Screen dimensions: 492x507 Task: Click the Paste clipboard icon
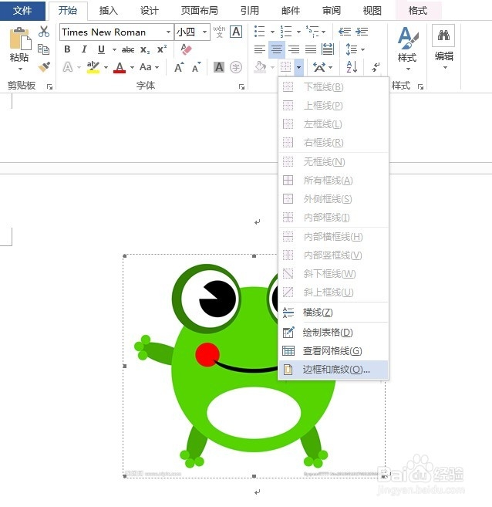(20, 39)
